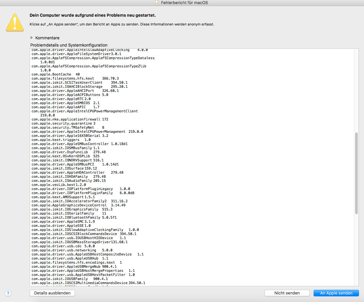The width and height of the screenshot is (364, 302).
Task: Click the IOSlowAdaptiveClockingFamily 1.0.0 line
Action: pyautogui.click(x=85, y=230)
